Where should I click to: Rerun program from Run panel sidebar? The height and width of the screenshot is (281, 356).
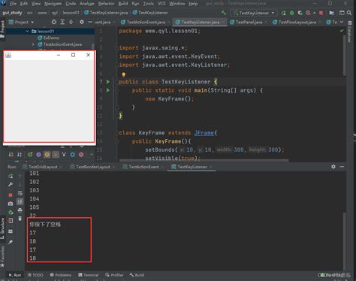[x=11, y=177]
